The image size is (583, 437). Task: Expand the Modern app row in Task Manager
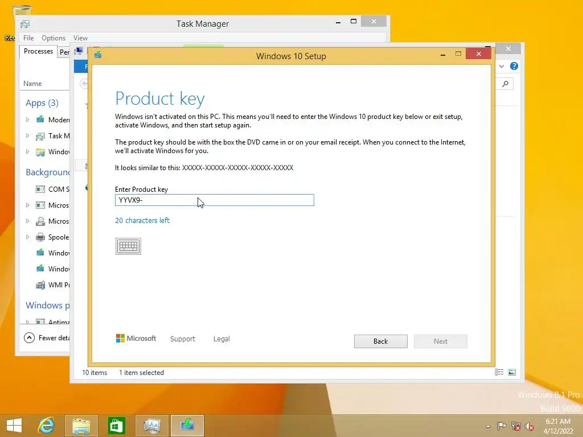pyautogui.click(x=27, y=119)
